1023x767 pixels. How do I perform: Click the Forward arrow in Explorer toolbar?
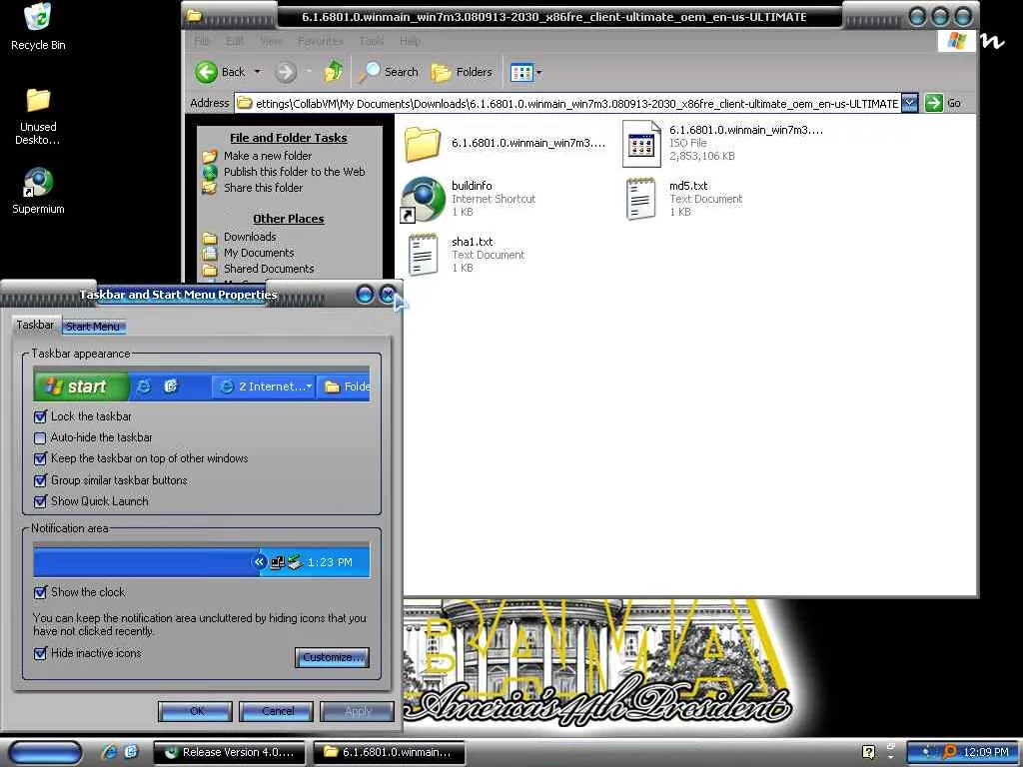click(285, 72)
